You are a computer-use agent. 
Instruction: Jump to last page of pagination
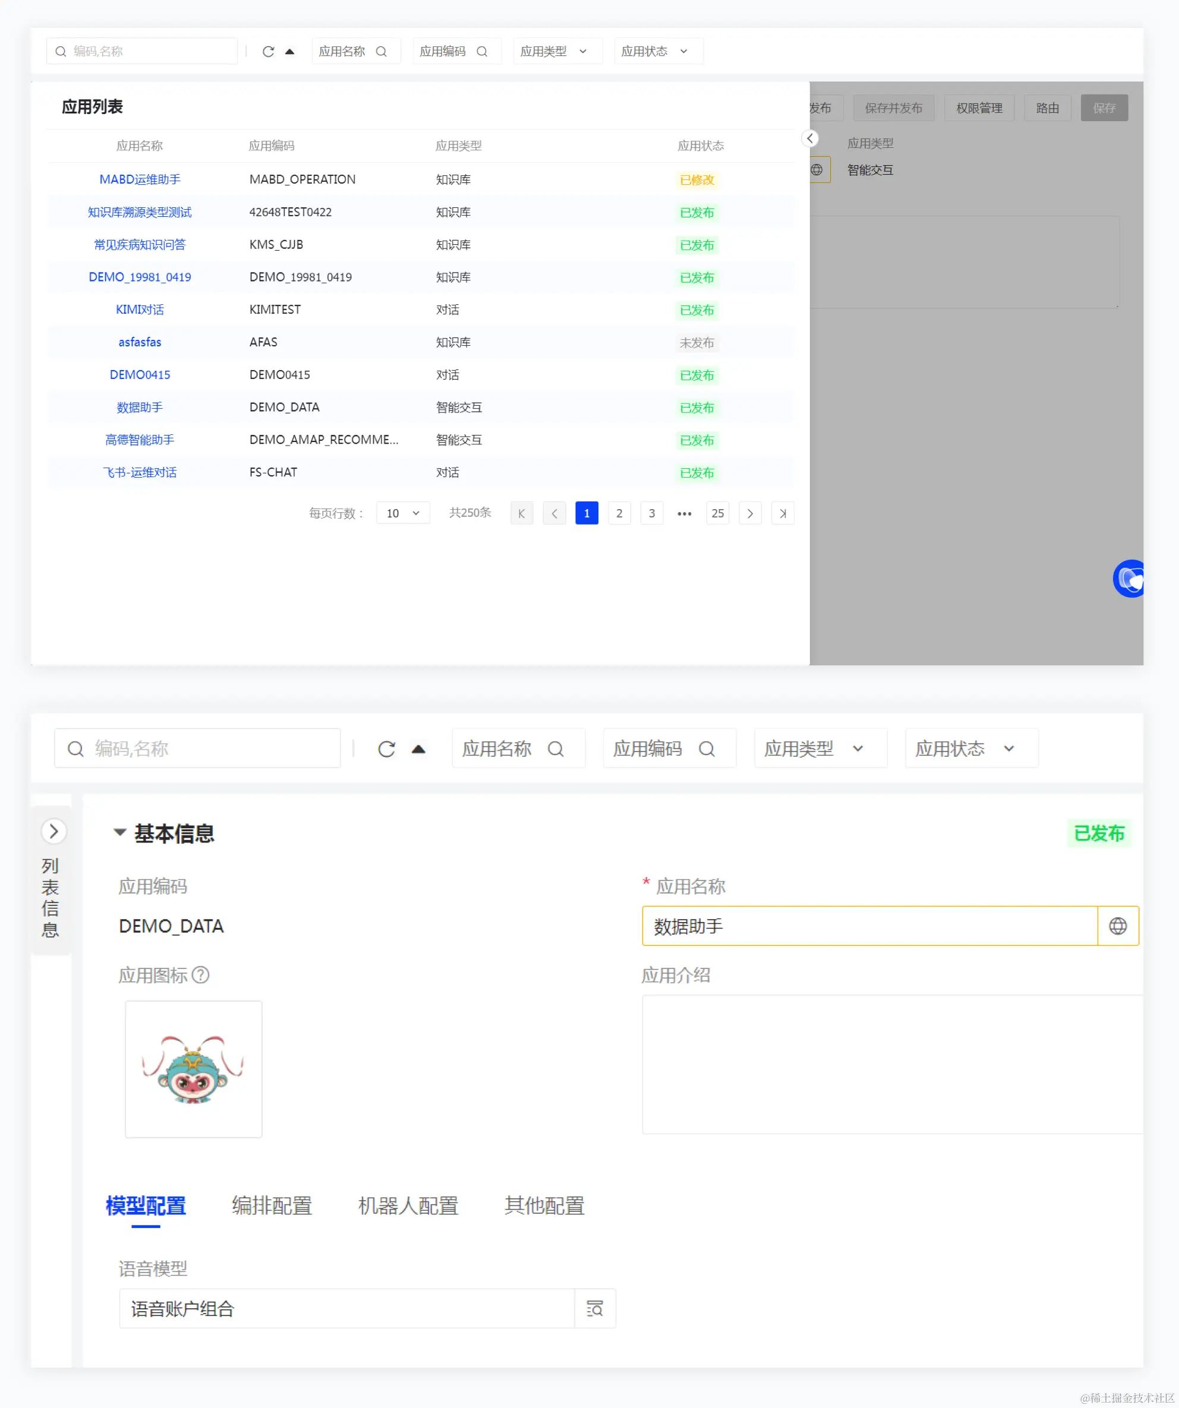click(782, 513)
